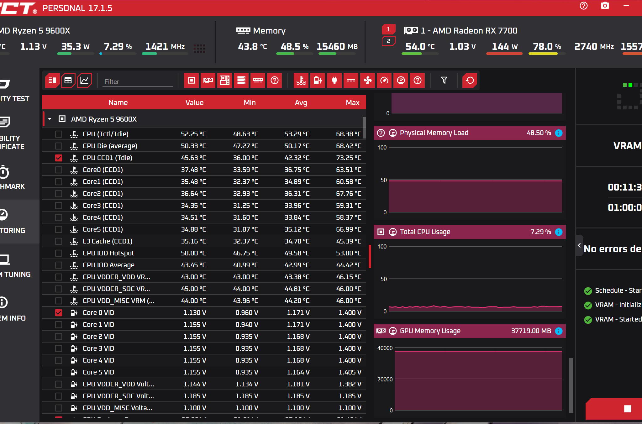642x424 pixels.
Task: Open the Benchmark section
Action: click(13, 177)
